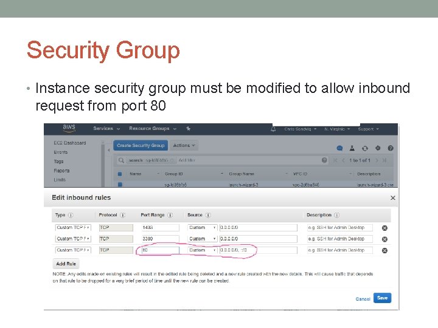
Task: Click Cancel link
Action: coord(363,299)
